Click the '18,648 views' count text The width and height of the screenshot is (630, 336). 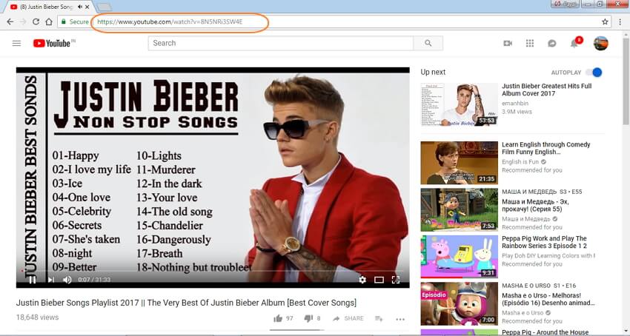pyautogui.click(x=37, y=317)
